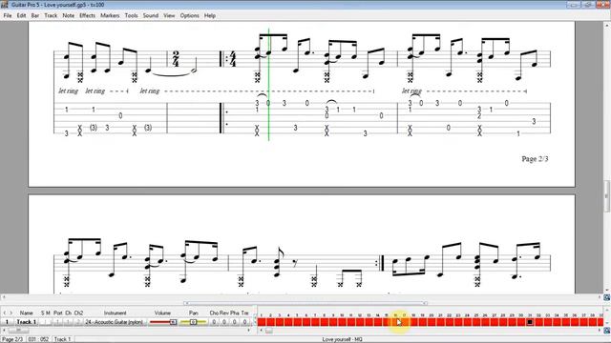The width and height of the screenshot is (611, 343).
Task: Open the Tools menu
Action: coord(132,15)
